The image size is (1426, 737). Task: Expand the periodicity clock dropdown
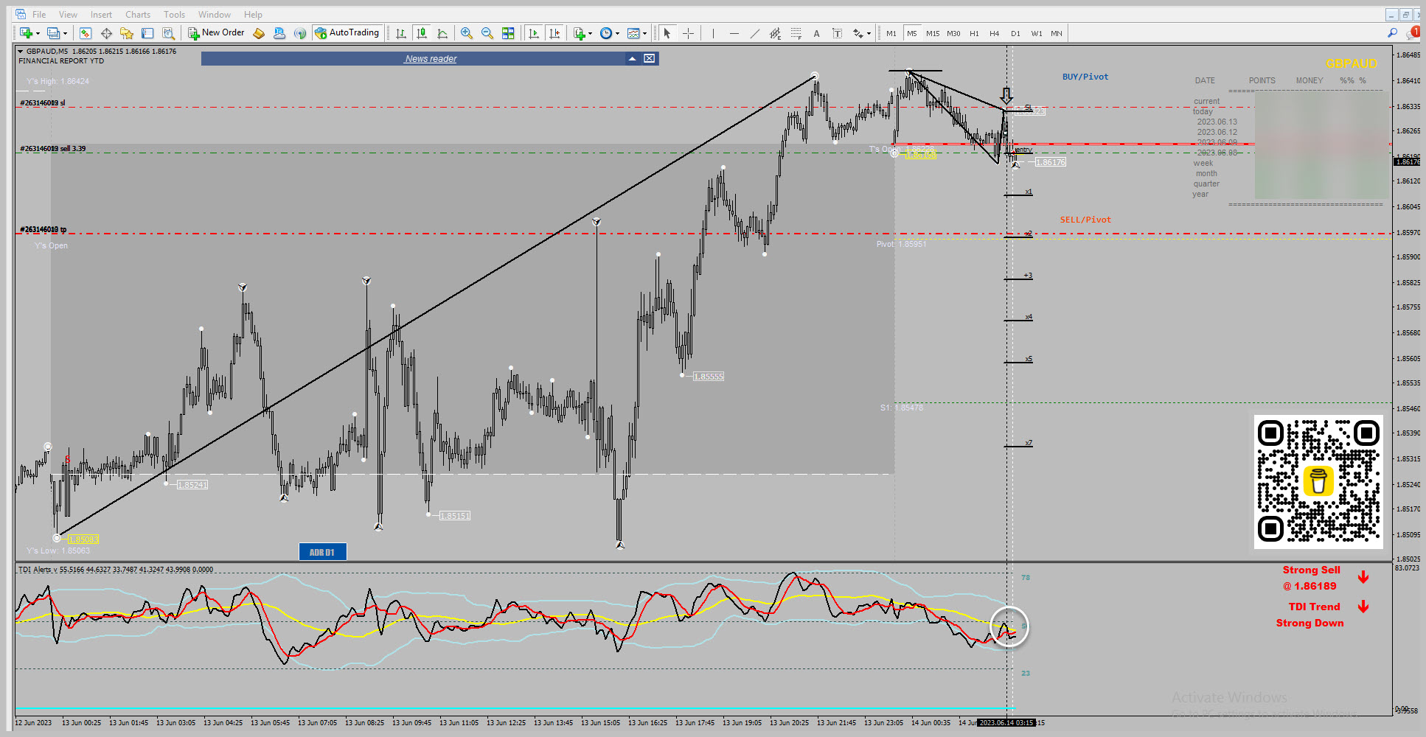[x=617, y=33]
